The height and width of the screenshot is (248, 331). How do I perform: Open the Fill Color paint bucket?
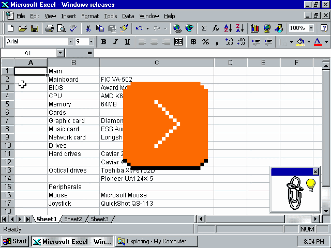[x=300, y=42]
